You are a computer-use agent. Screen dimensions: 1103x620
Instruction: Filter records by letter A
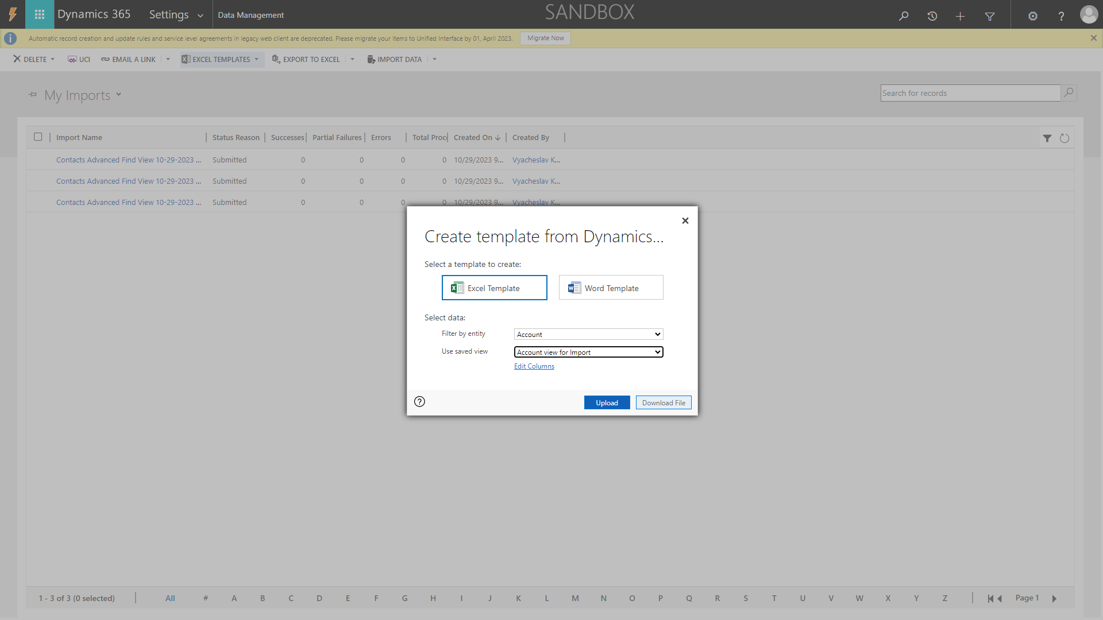click(234, 598)
